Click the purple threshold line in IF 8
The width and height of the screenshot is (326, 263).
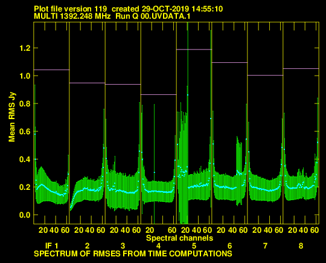coord(301,68)
